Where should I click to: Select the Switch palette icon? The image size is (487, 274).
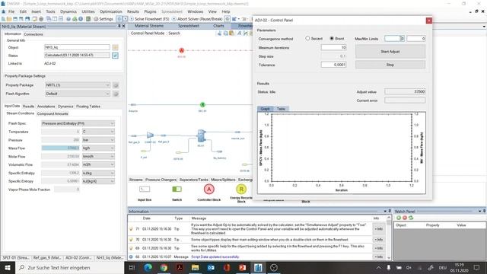177,190
